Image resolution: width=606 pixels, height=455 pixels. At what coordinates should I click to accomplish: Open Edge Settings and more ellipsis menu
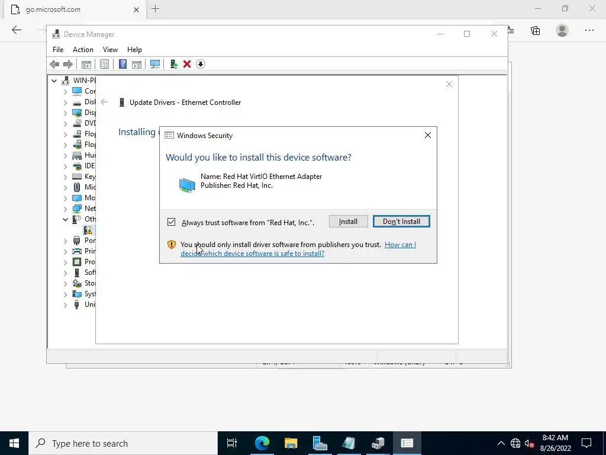[589, 31]
